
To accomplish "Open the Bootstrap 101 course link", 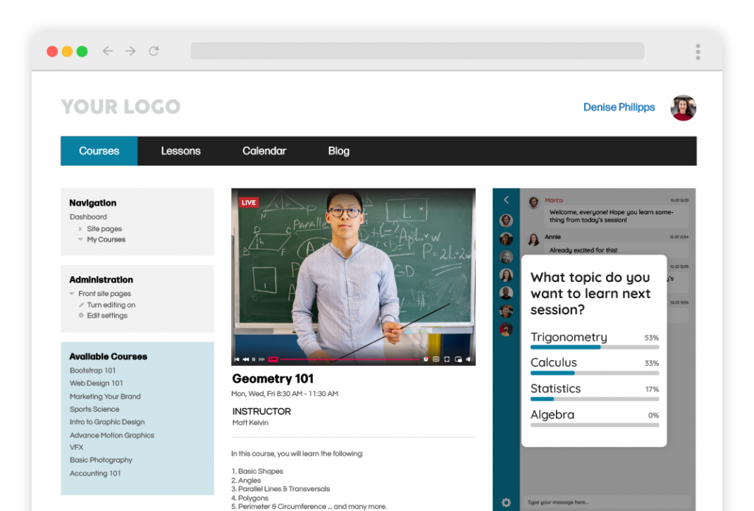I will 93,370.
